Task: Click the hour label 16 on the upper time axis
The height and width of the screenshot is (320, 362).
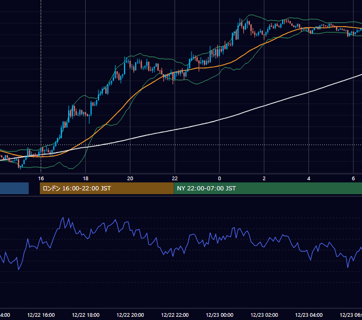Action: (41, 179)
